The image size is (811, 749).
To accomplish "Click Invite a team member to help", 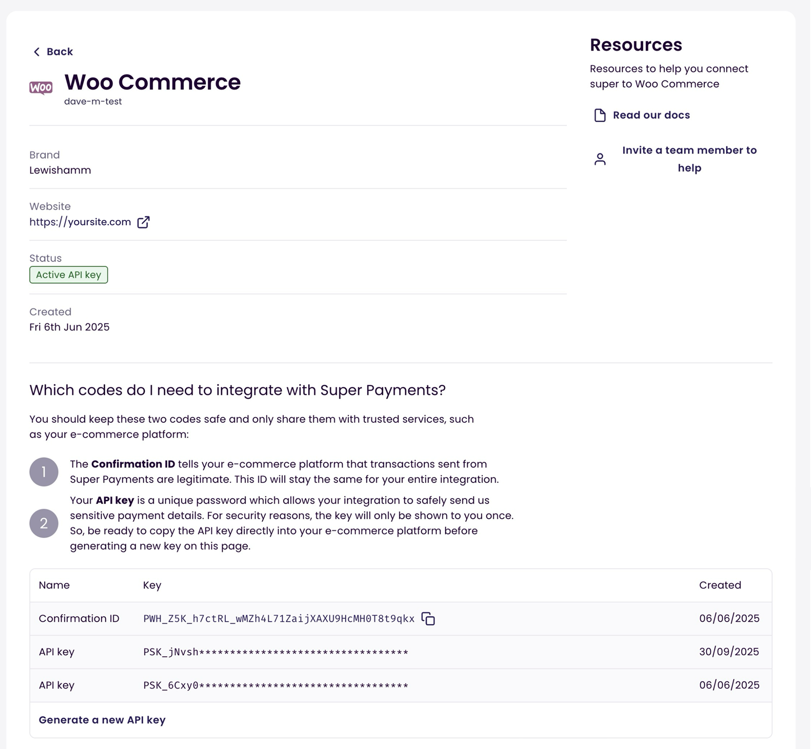I will [689, 159].
